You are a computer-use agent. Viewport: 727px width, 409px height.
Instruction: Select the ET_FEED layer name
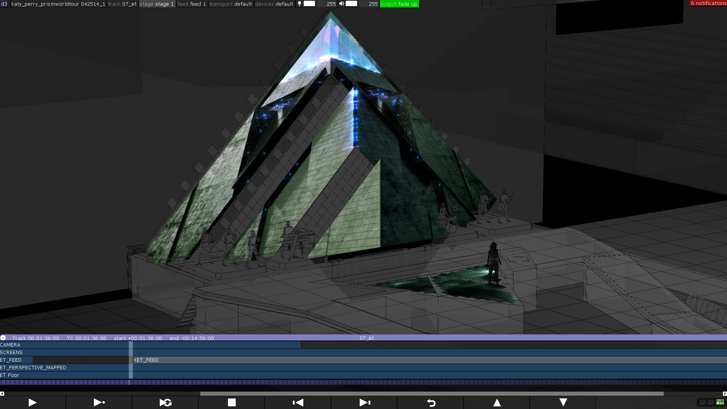click(x=11, y=360)
